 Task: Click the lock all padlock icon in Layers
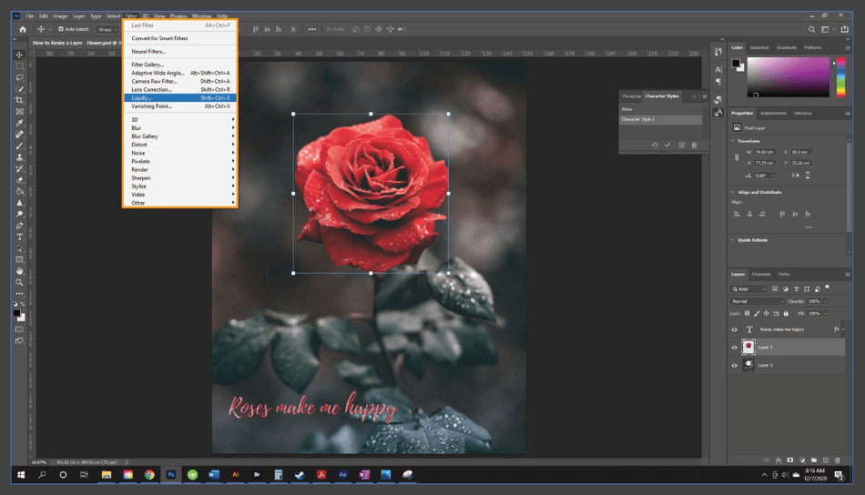[x=785, y=313]
